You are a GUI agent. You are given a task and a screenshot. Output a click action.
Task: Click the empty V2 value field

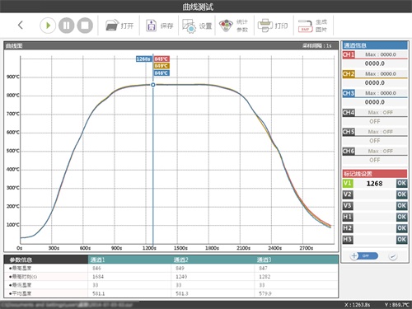coord(375,194)
